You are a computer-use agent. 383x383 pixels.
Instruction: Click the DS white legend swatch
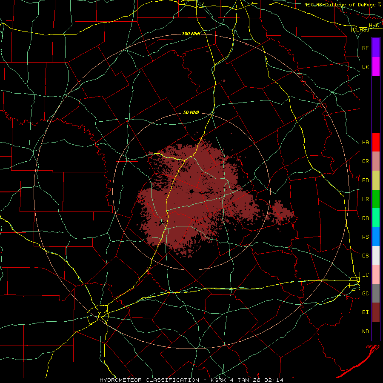tap(376, 255)
